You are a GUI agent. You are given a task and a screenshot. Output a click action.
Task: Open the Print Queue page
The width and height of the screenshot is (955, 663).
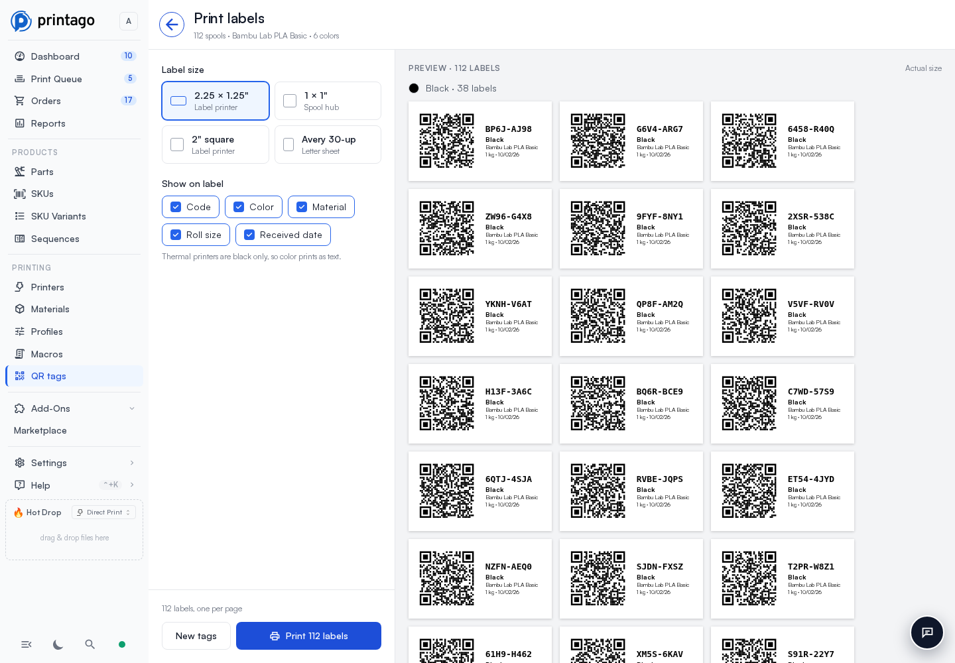74,79
